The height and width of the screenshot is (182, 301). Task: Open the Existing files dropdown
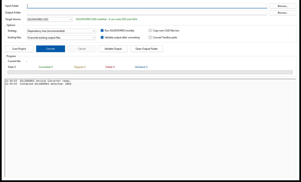[x=61, y=38]
